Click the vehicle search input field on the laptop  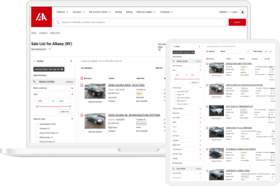point(142,22)
